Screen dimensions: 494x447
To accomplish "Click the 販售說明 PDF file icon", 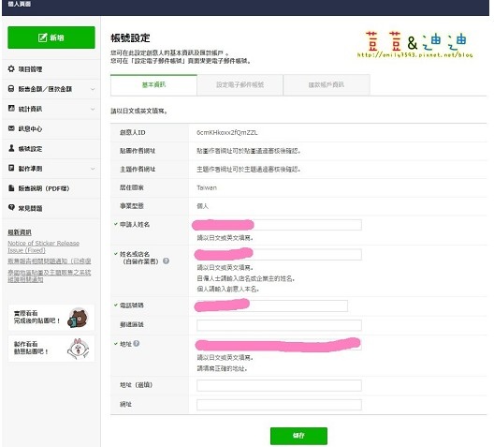I will 11,188.
